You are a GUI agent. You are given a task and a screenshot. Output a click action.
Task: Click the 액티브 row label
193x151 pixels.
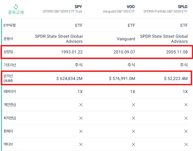point(8,144)
